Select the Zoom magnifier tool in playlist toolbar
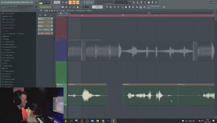217x123 pixels. (x=61, y=11)
